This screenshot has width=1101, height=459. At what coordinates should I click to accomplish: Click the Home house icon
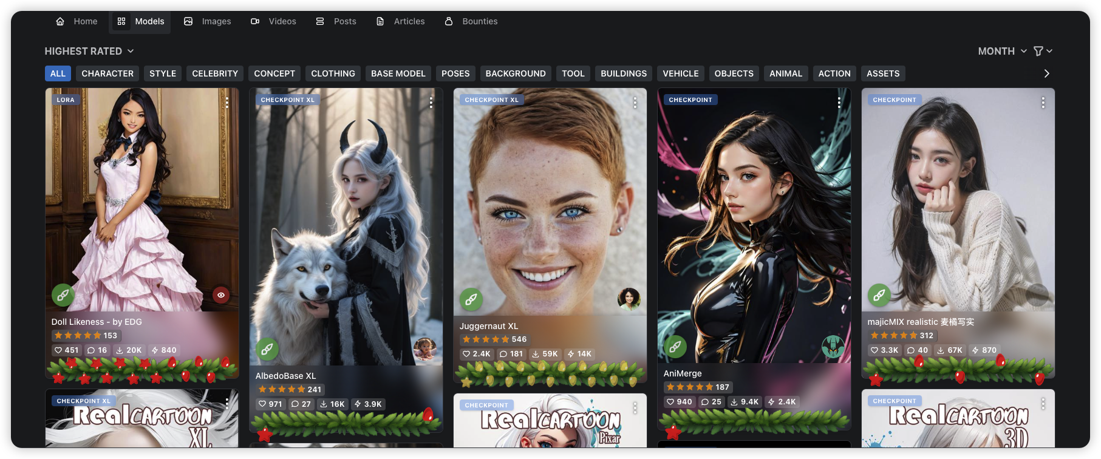pyautogui.click(x=60, y=21)
